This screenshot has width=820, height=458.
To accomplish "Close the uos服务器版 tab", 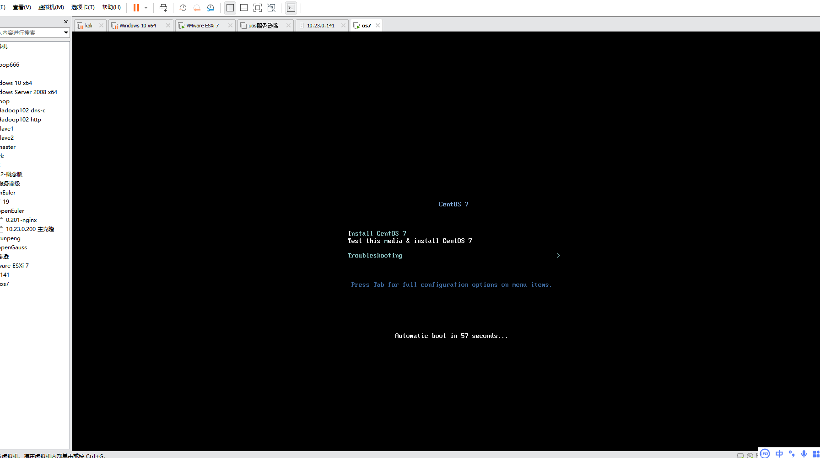I will [288, 26].
